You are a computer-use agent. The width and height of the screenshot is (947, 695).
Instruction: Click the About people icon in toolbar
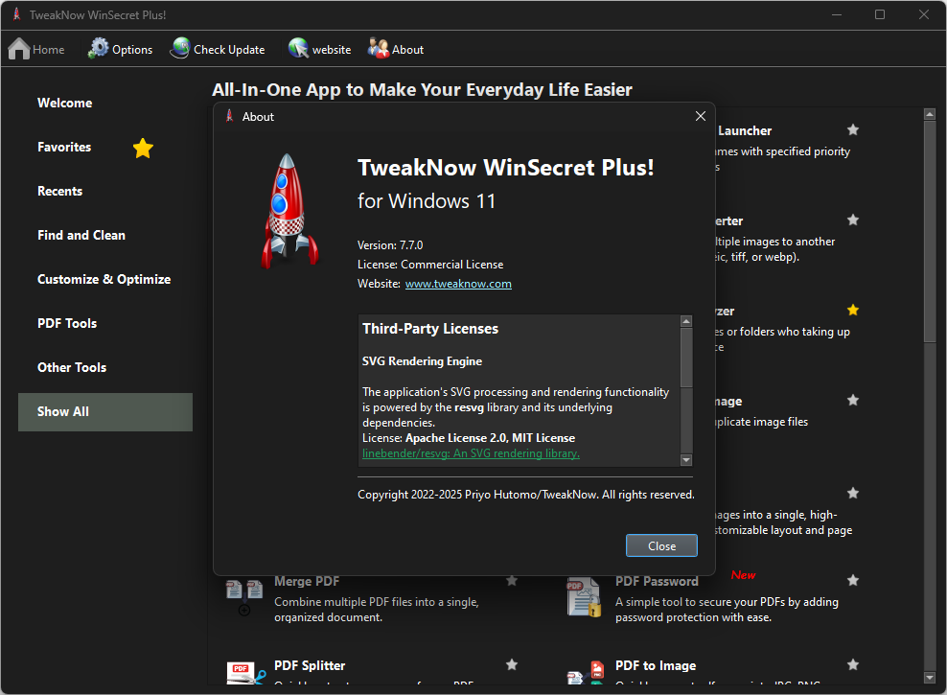click(x=379, y=48)
